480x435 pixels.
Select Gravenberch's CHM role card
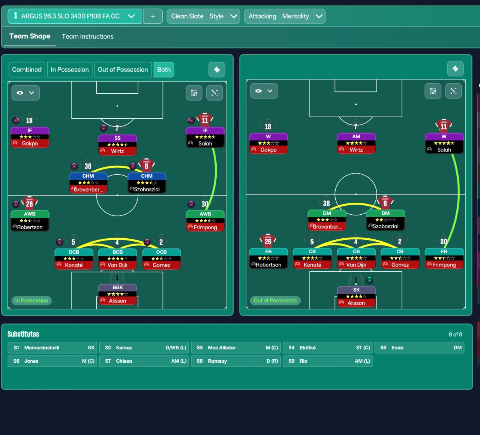coord(88,183)
